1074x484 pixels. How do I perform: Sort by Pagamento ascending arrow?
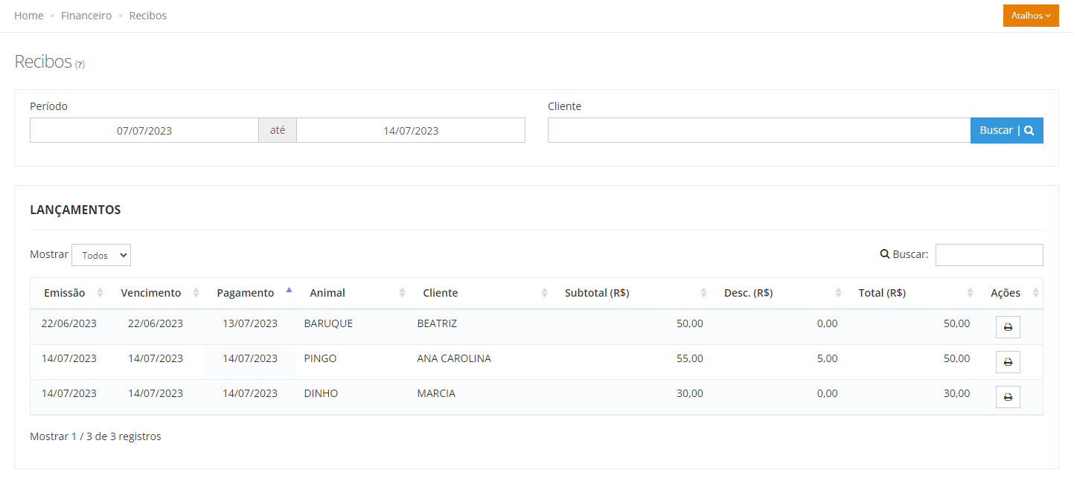coord(289,290)
